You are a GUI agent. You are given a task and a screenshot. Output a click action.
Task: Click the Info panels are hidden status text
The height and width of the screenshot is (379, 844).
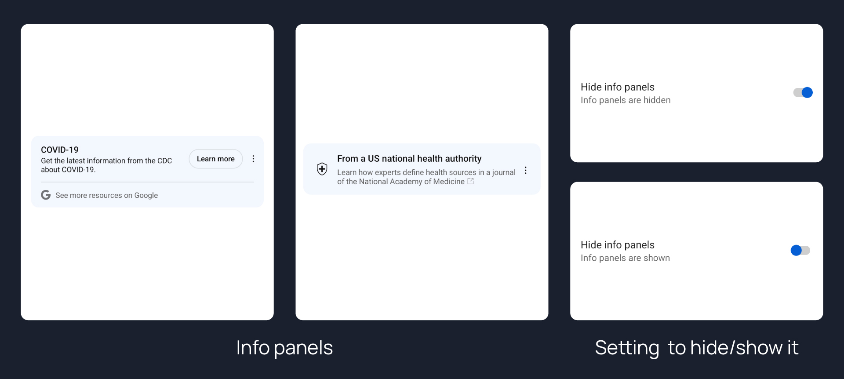pyautogui.click(x=625, y=100)
